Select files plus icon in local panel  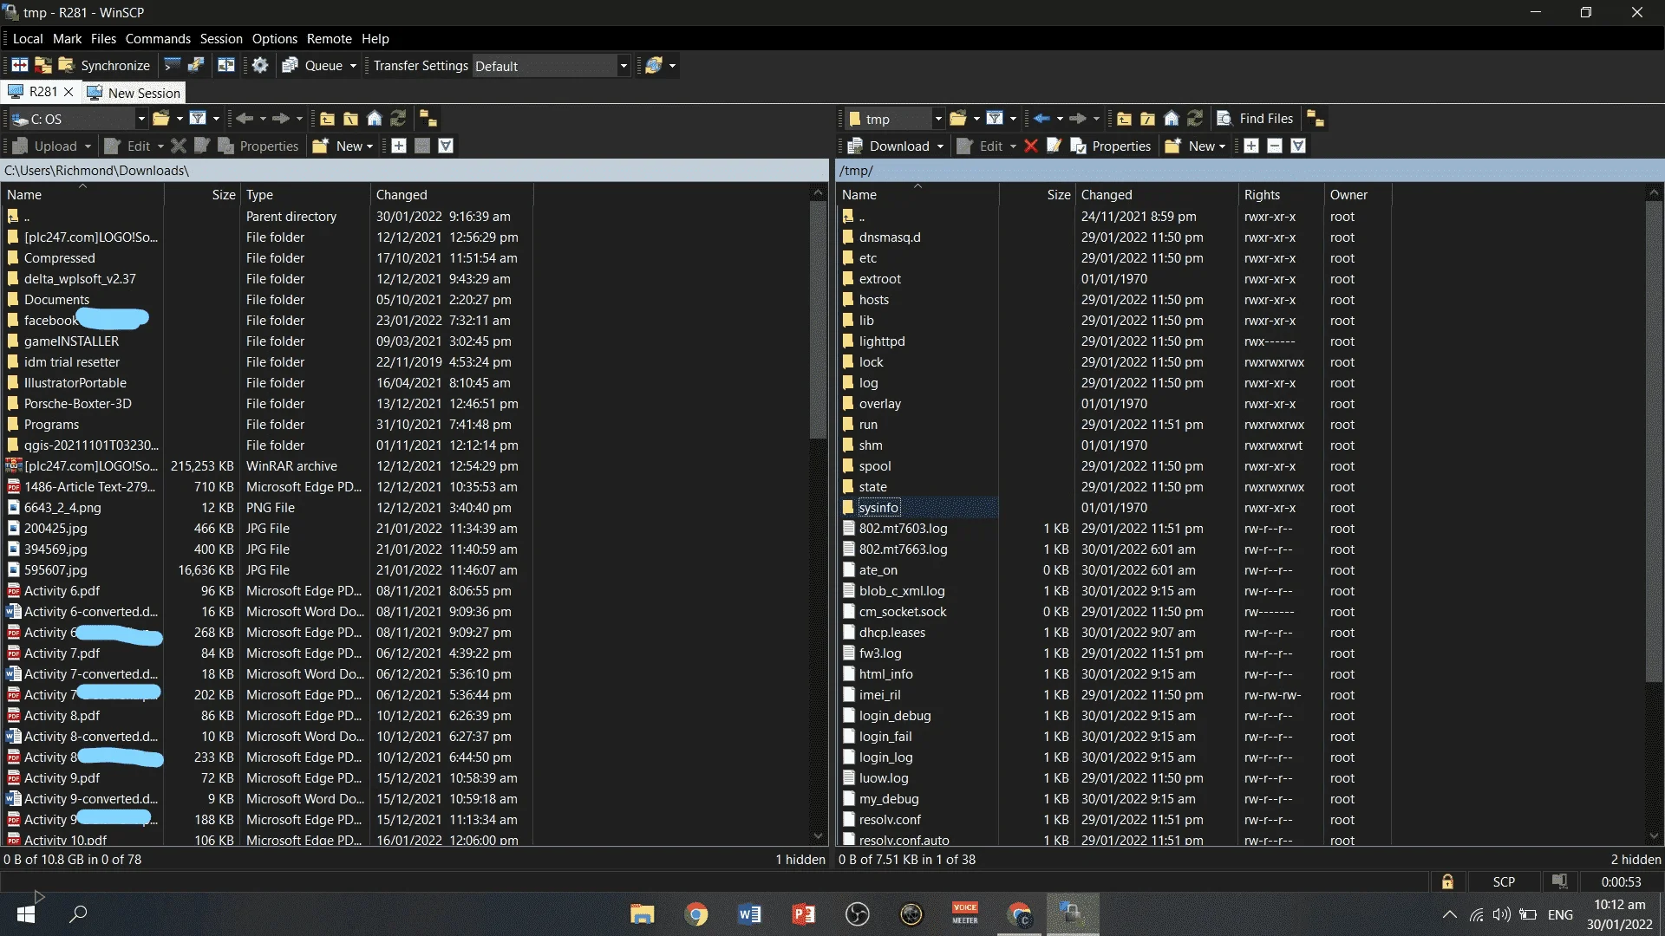pyautogui.click(x=399, y=146)
